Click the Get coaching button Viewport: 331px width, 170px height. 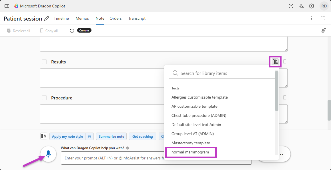click(x=142, y=137)
